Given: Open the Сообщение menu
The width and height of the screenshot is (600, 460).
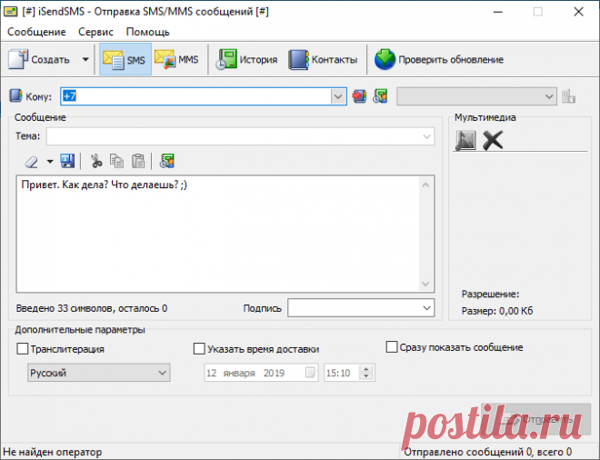Looking at the screenshot, I should click(36, 32).
